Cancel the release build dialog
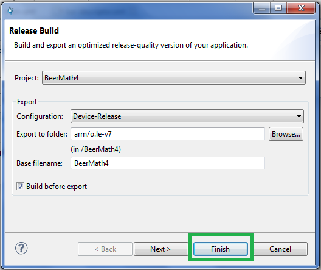Viewport: 321px width, 270px height. (280, 249)
